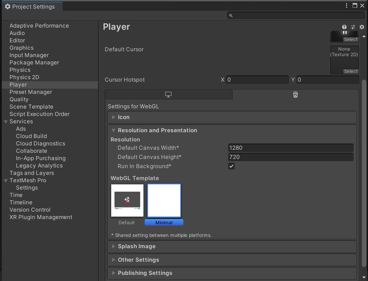Image resolution: width=368 pixels, height=281 pixels.
Task: Click Select on the default icon texture
Action: pyautogui.click(x=350, y=40)
